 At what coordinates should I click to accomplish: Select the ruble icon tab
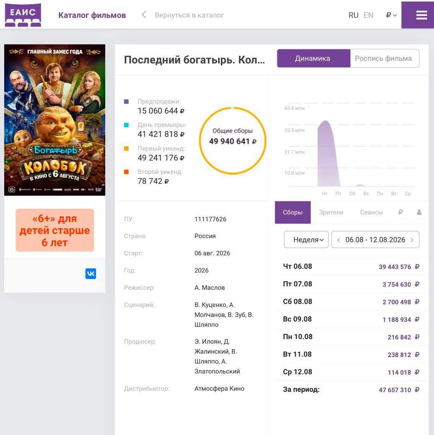click(400, 212)
